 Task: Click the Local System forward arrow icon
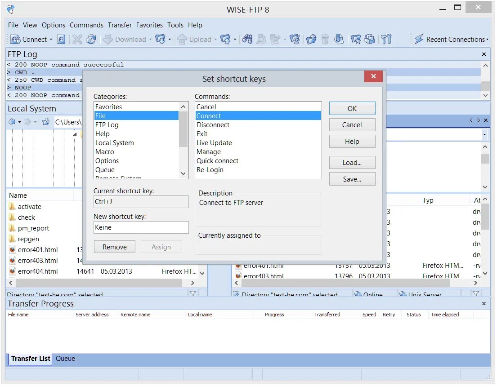[x=27, y=122]
